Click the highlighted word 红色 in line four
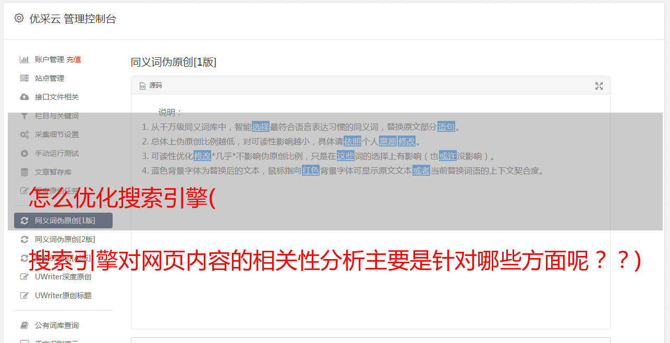Viewport: 670px width, 343px height. [311, 170]
